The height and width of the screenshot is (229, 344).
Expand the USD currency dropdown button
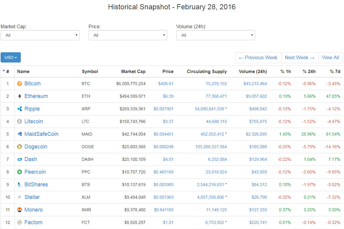coord(11,57)
